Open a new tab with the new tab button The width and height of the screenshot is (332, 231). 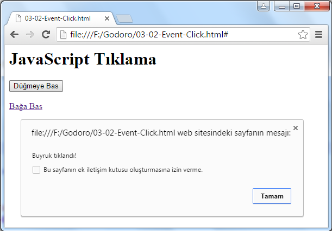(x=125, y=18)
